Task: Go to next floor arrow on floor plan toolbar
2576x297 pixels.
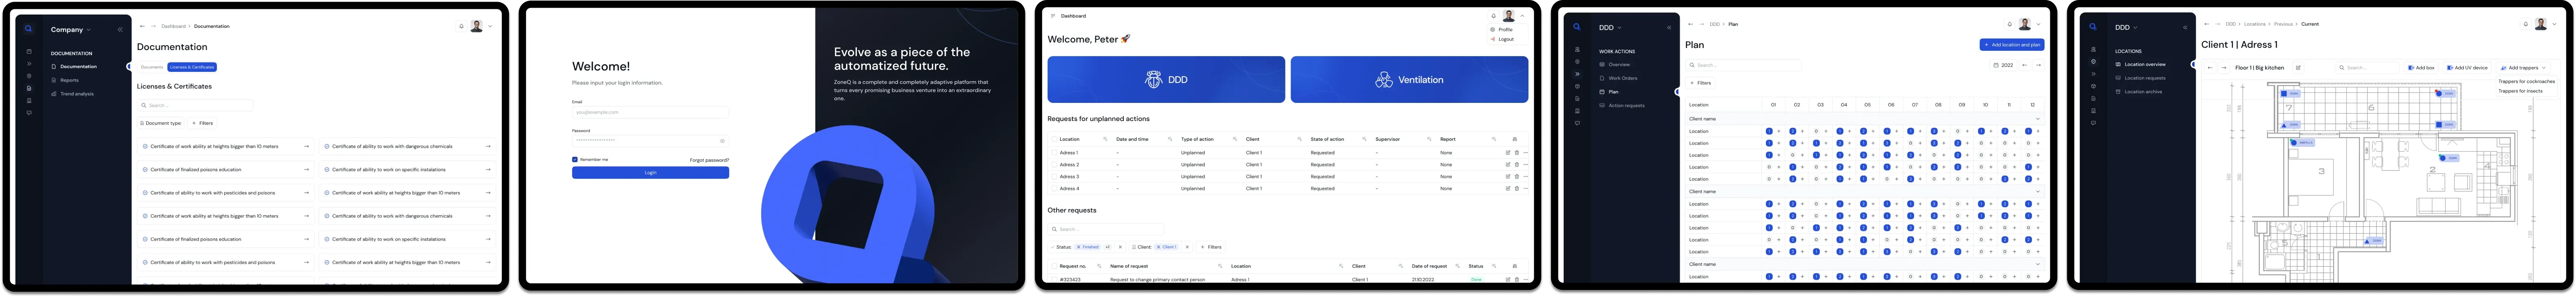Action: click(x=2224, y=68)
